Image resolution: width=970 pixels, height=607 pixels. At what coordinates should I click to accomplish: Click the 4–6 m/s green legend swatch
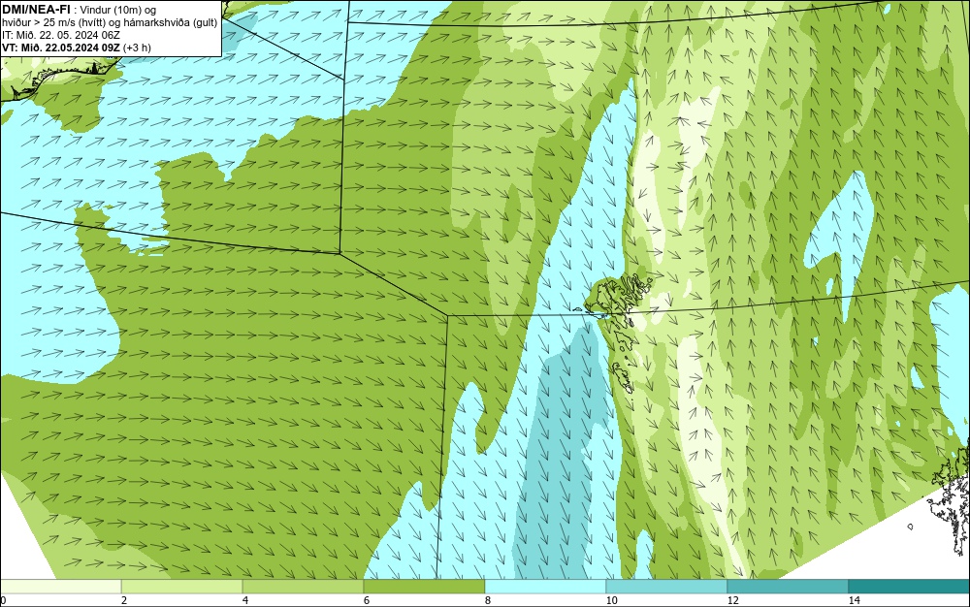[x=303, y=587]
